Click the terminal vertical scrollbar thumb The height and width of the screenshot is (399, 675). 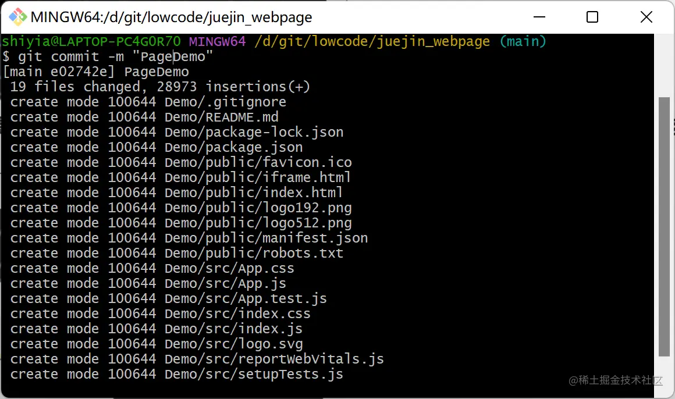665,227
